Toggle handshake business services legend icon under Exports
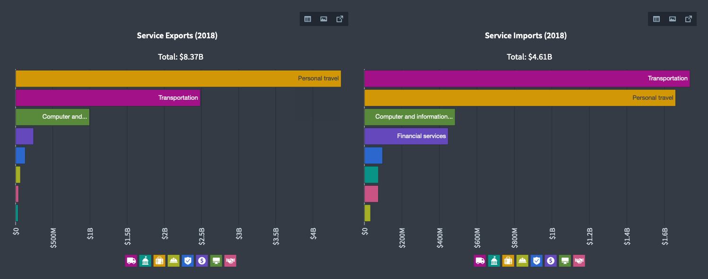The width and height of the screenshot is (708, 279). point(230,261)
